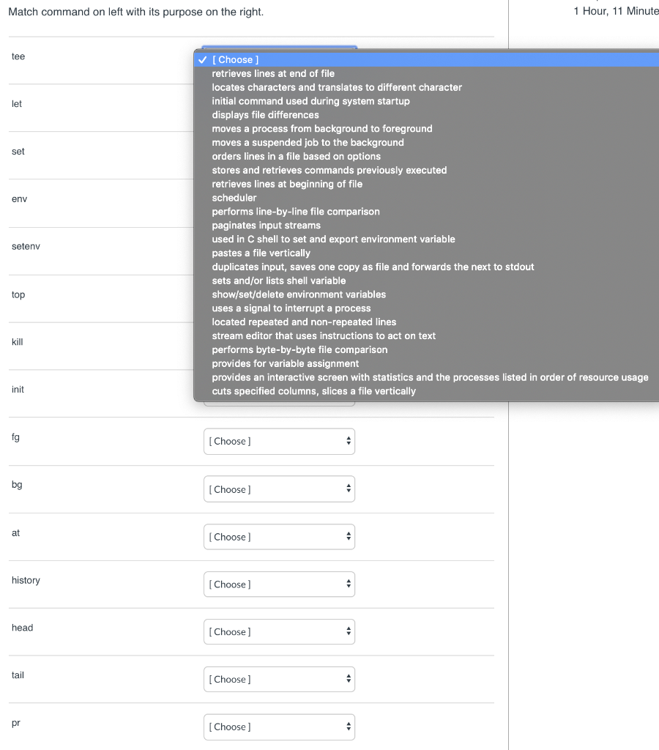Open the pr command dropdown
The height and width of the screenshot is (750, 659).
(279, 727)
